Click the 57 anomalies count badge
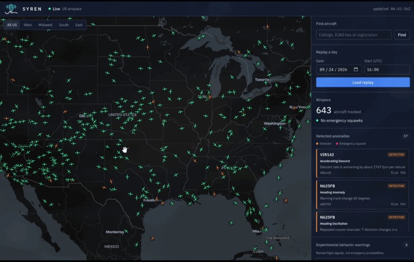Viewport: 414px width, 262px height. click(406, 136)
